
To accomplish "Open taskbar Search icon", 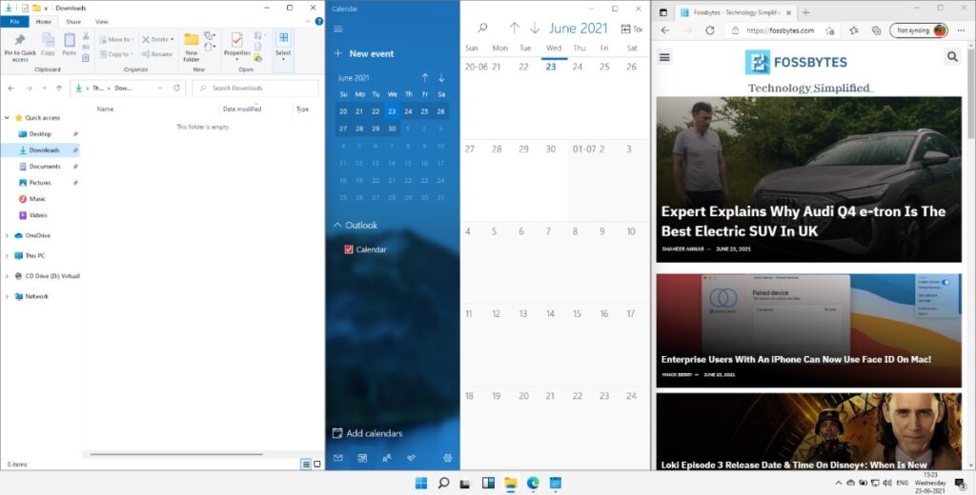I will (444, 484).
